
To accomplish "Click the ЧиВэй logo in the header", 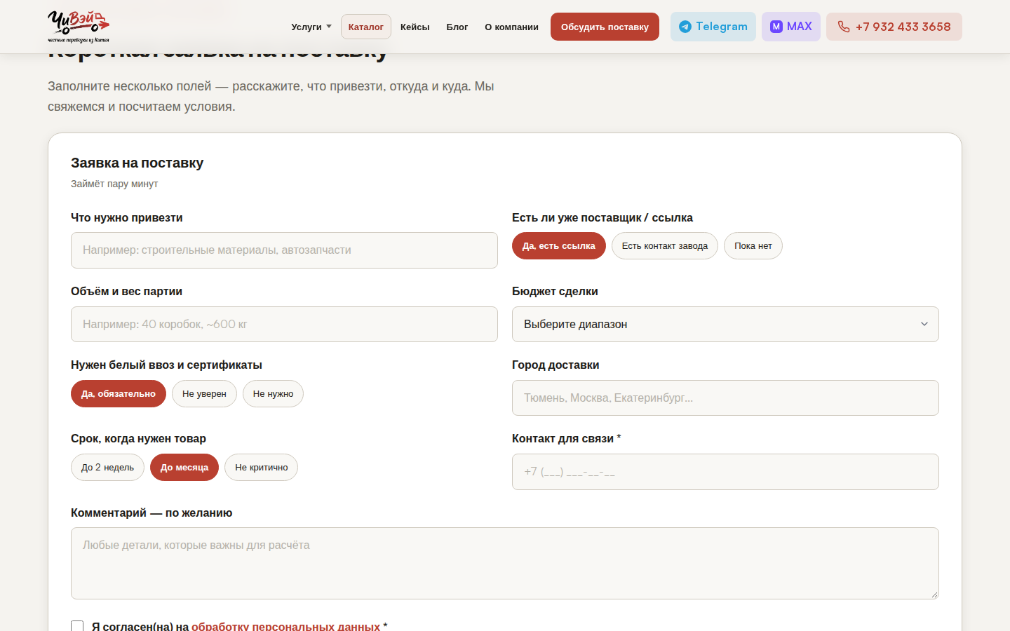I will click(79, 27).
